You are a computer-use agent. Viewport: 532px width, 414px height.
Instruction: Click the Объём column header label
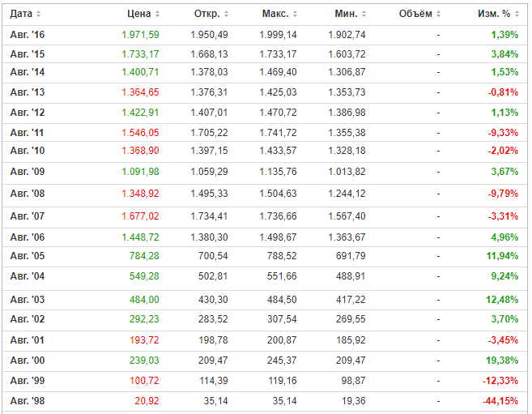tap(415, 14)
